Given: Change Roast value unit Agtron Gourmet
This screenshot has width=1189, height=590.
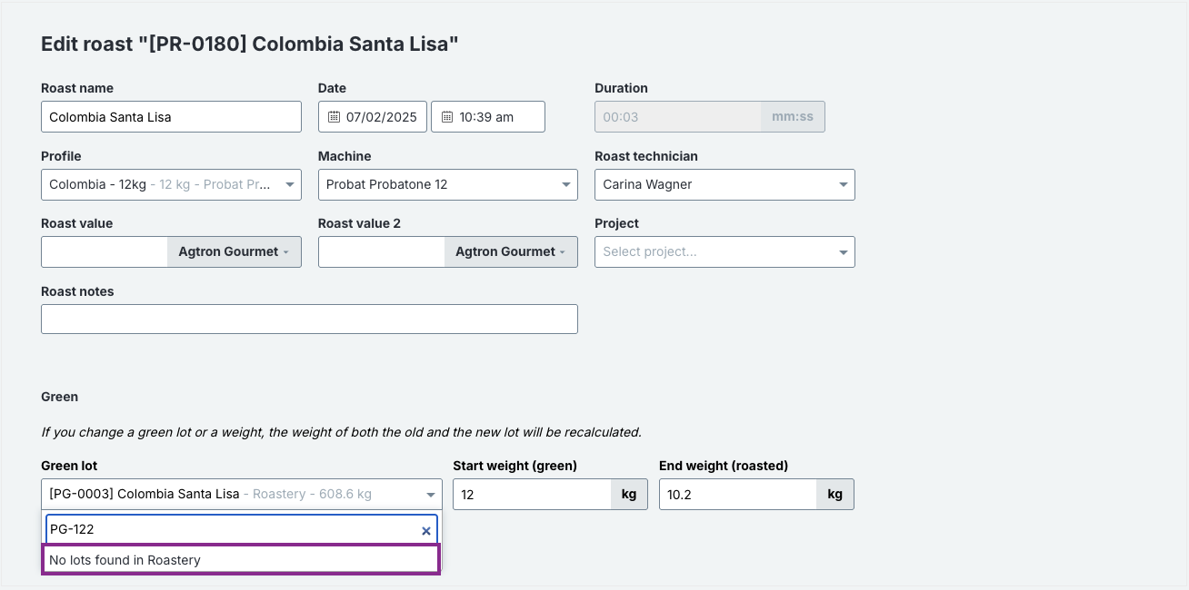Looking at the screenshot, I should click(x=234, y=251).
